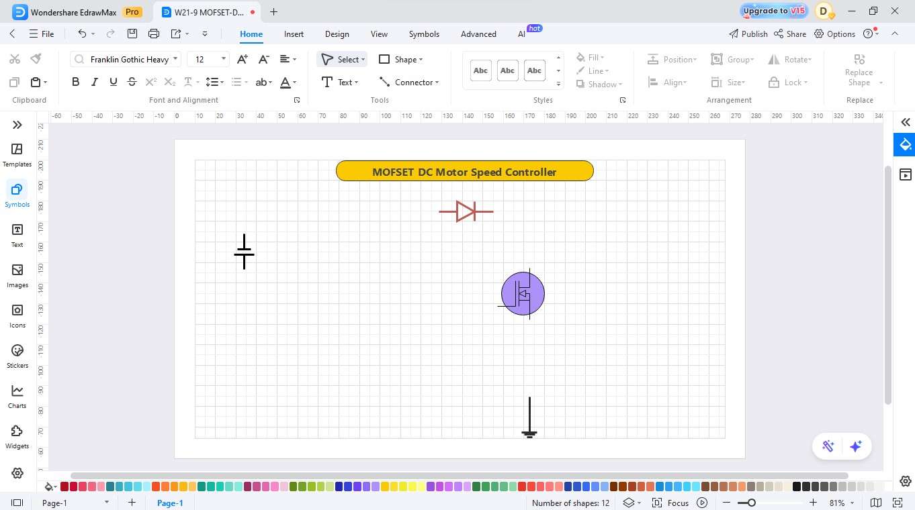Click the fit-to-page icon in status bar
915x510 pixels.
point(898,503)
